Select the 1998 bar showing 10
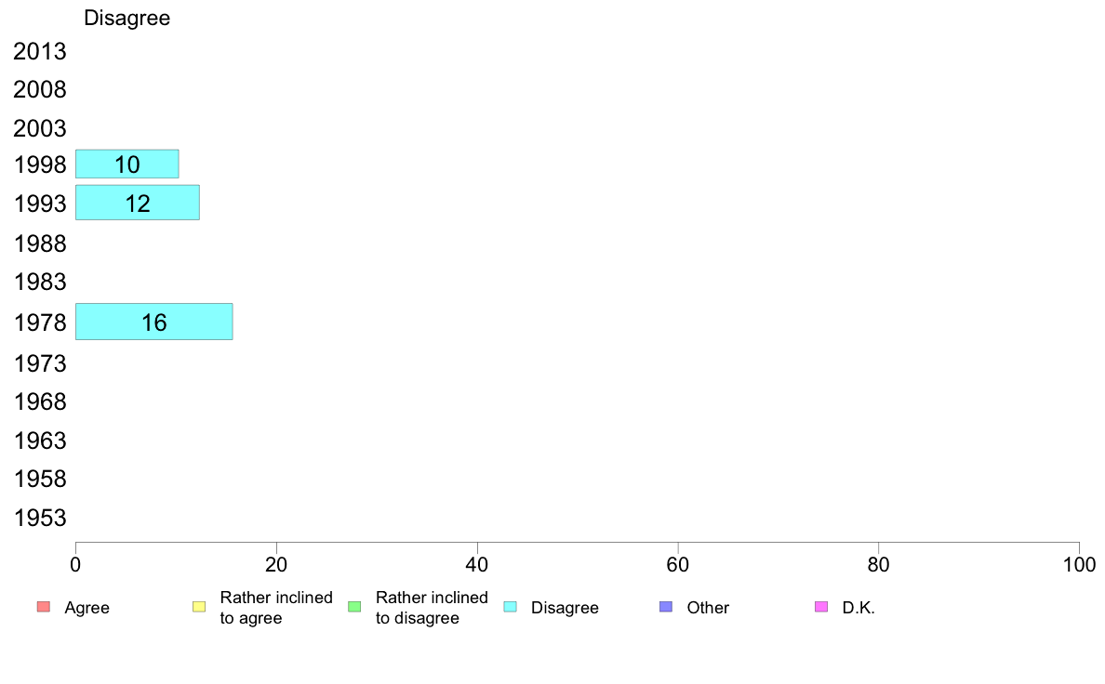1105x684 pixels. point(126,164)
